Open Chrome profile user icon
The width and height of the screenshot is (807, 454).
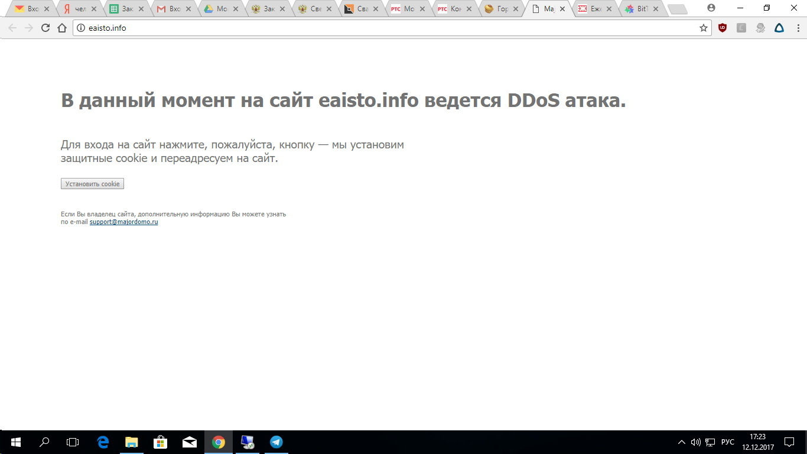[711, 8]
